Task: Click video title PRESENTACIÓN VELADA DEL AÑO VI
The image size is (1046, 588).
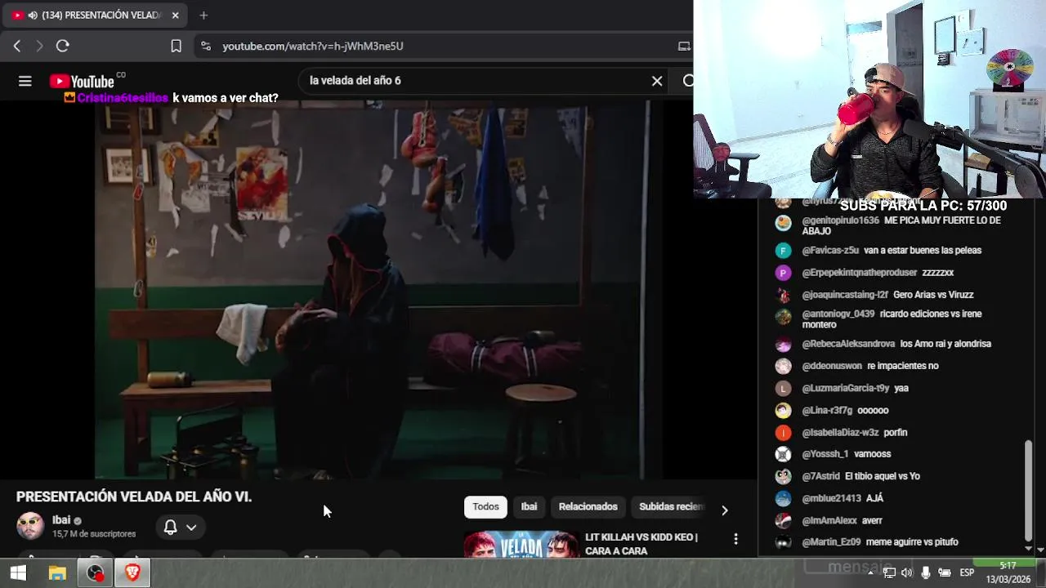Action: pos(134,497)
